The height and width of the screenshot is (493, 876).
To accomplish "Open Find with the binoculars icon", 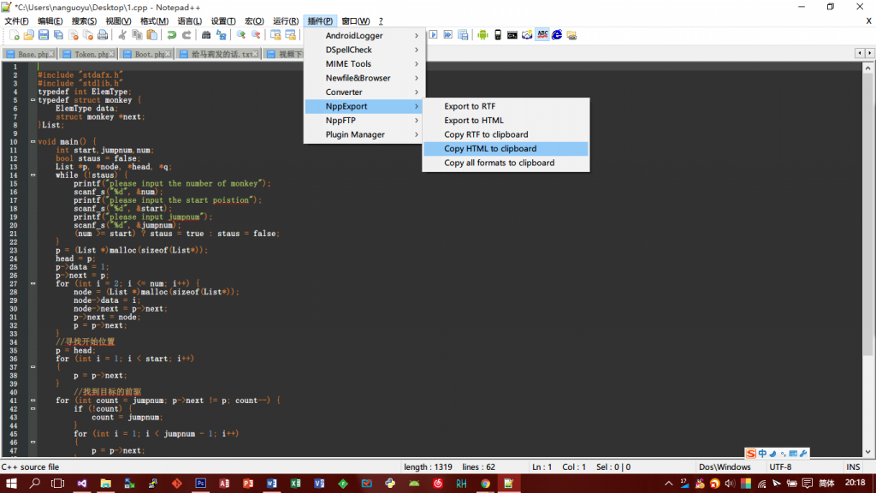I will (x=206, y=35).
